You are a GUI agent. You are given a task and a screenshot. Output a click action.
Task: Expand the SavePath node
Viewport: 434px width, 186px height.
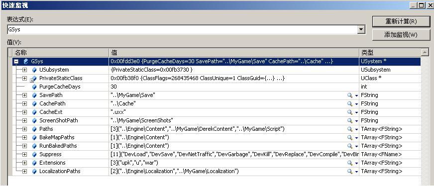point(24,95)
